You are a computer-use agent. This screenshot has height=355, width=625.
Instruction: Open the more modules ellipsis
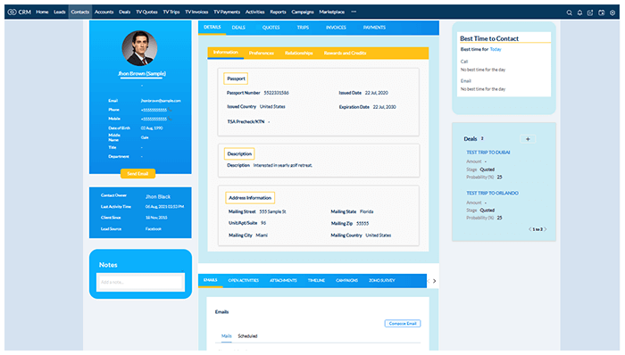coord(354,12)
